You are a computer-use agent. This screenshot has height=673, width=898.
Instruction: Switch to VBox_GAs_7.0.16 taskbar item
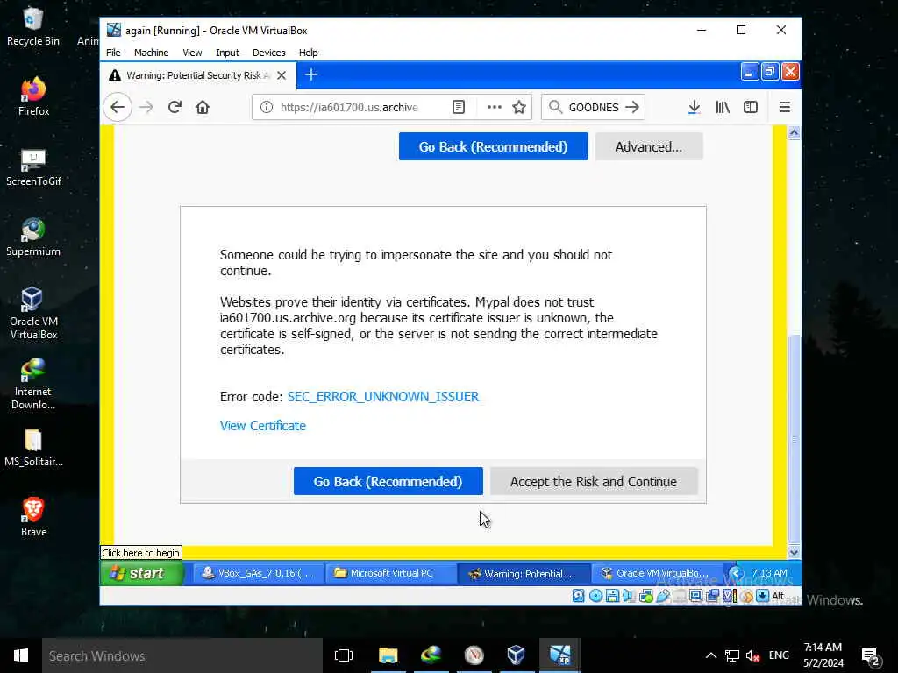[x=259, y=573]
